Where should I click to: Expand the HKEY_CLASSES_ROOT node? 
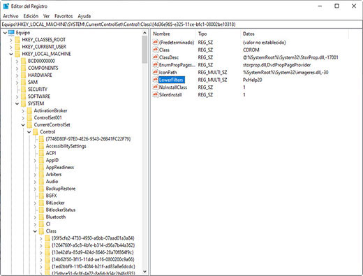[11, 40]
